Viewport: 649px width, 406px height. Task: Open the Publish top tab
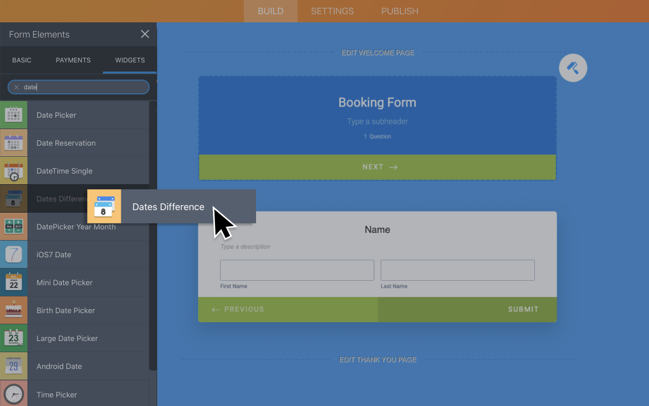pos(400,11)
